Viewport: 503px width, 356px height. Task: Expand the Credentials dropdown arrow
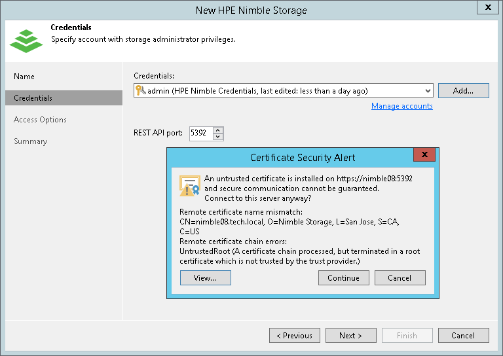(428, 91)
